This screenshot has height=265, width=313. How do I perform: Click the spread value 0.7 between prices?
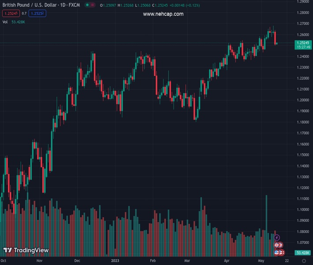[x=24, y=14]
